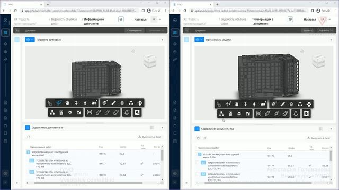Collapse the Содержимое документа №1 panel
Image resolution: width=339 pixels, height=190 pixels.
(162, 128)
